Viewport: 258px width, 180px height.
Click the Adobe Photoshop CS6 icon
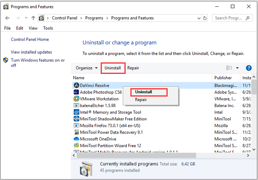point(76,92)
